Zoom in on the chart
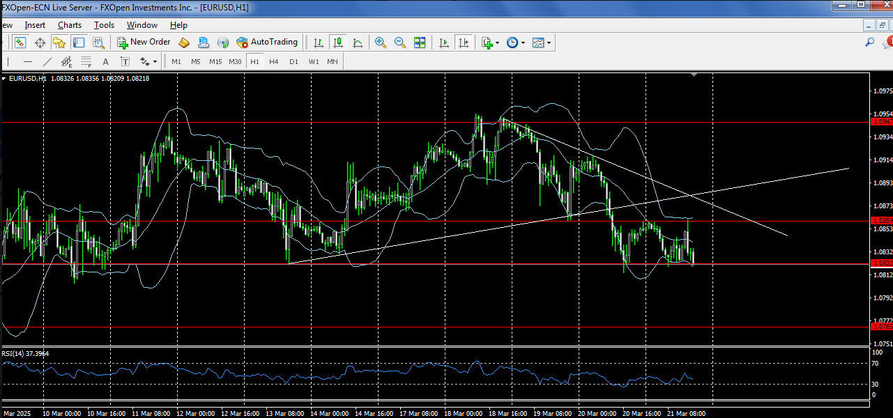The height and width of the screenshot is (418, 893). 381,42
